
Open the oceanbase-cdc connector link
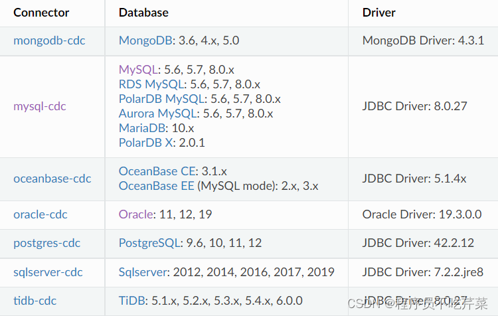coord(52,179)
